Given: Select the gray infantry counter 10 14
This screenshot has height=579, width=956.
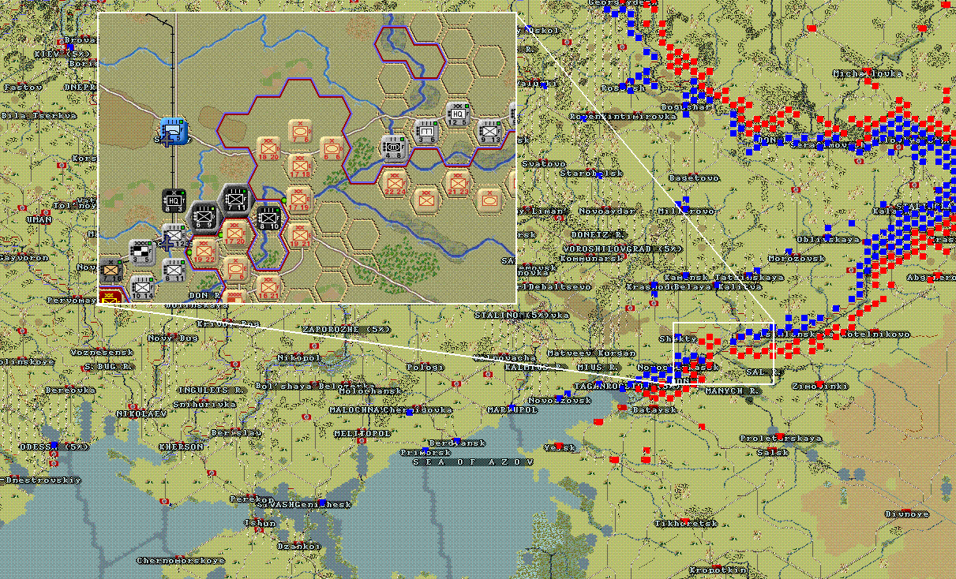Looking at the screenshot, I should coord(141,286).
